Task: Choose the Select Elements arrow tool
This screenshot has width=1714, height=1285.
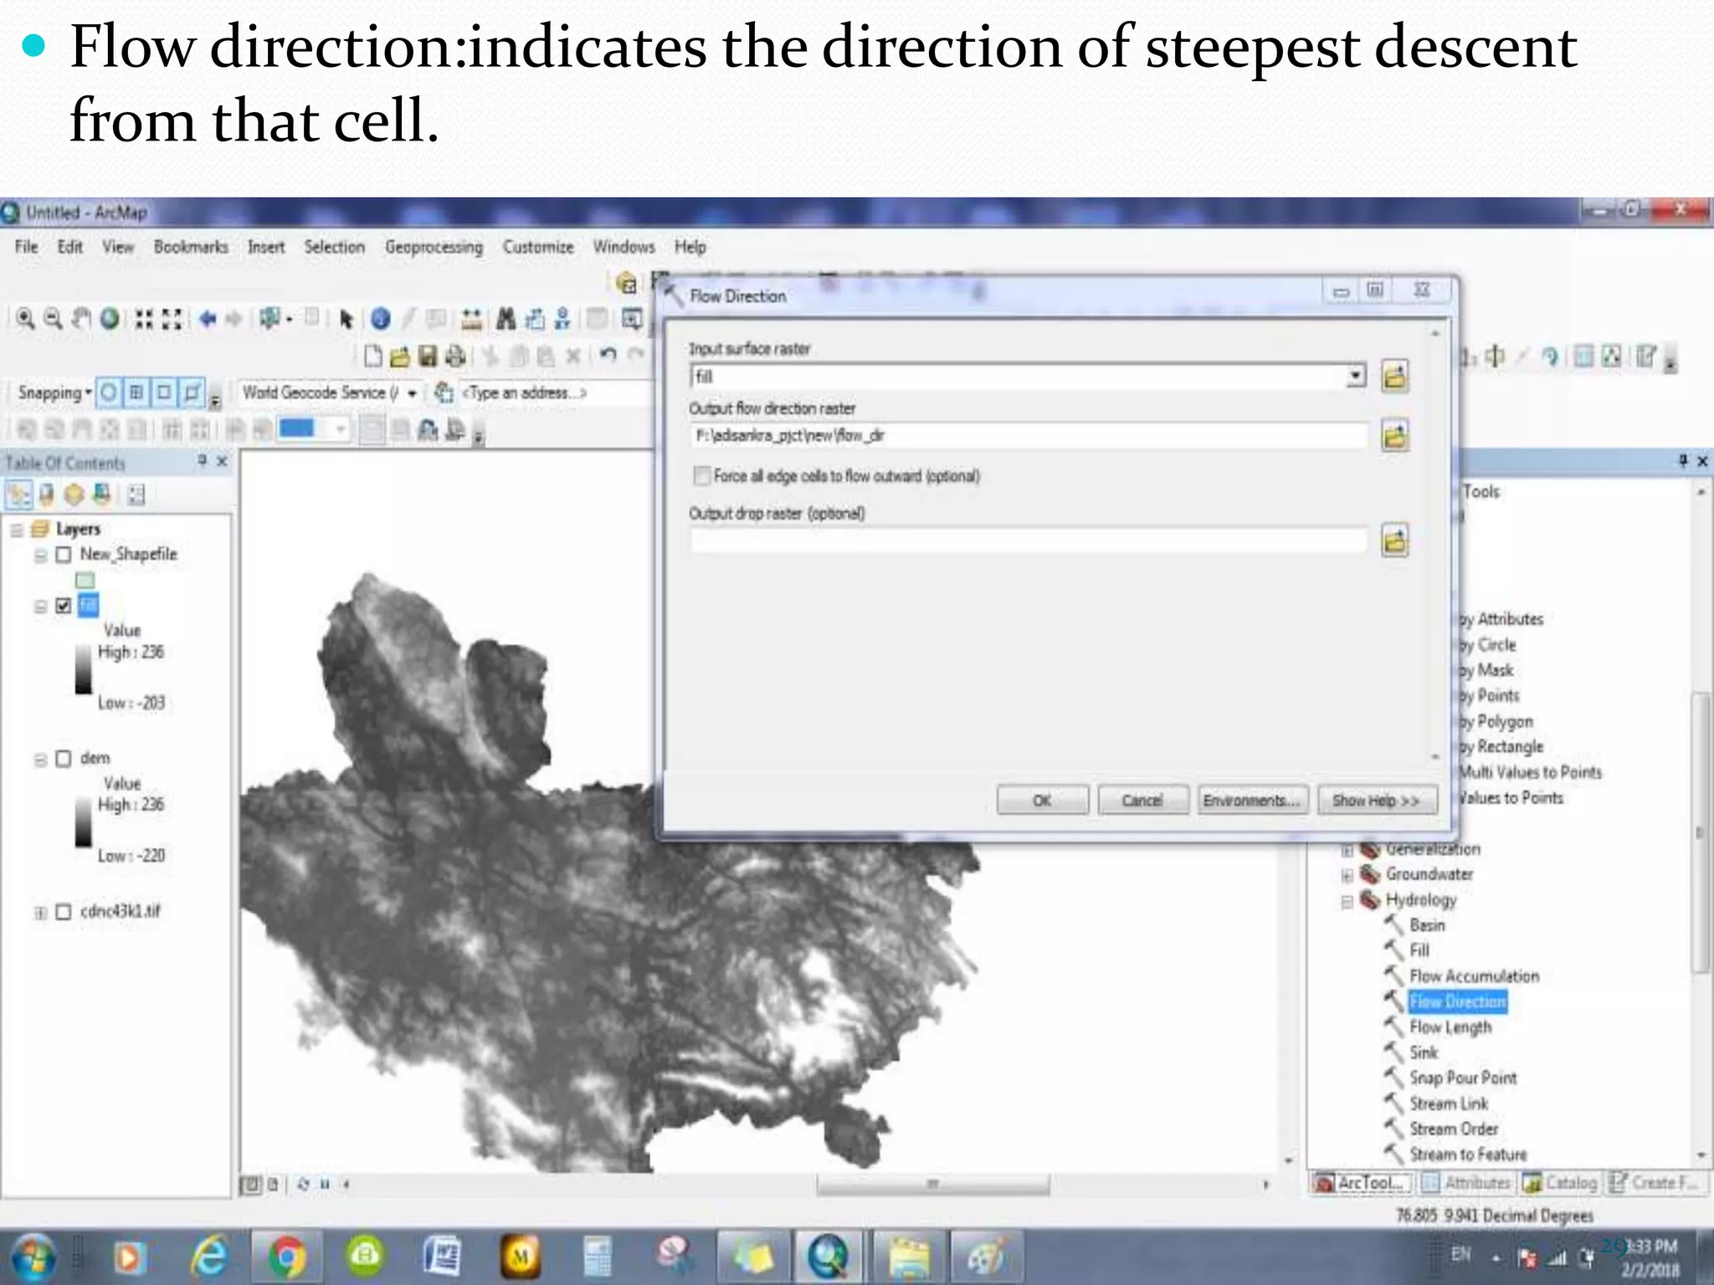Action: tap(346, 319)
